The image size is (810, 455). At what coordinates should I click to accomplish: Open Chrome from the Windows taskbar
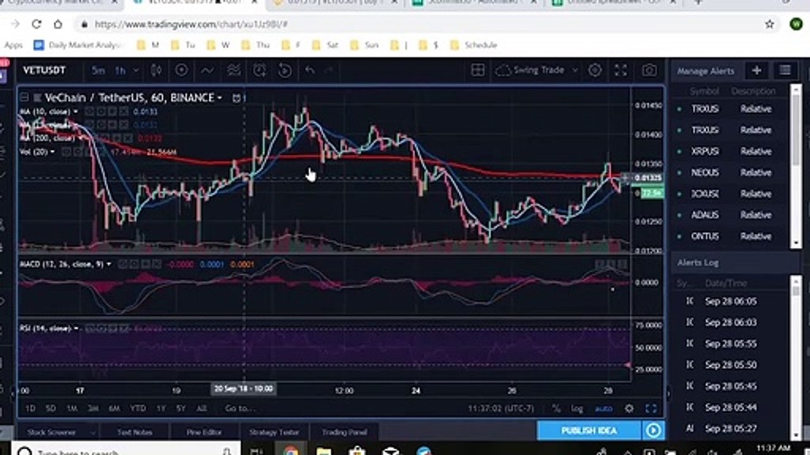tap(290, 451)
